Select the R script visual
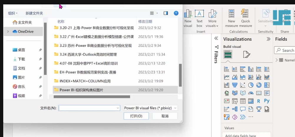Viewport: 295px width, 137px height. 259,101
